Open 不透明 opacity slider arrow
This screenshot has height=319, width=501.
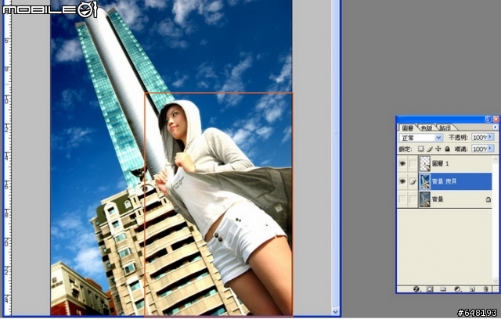[491, 137]
